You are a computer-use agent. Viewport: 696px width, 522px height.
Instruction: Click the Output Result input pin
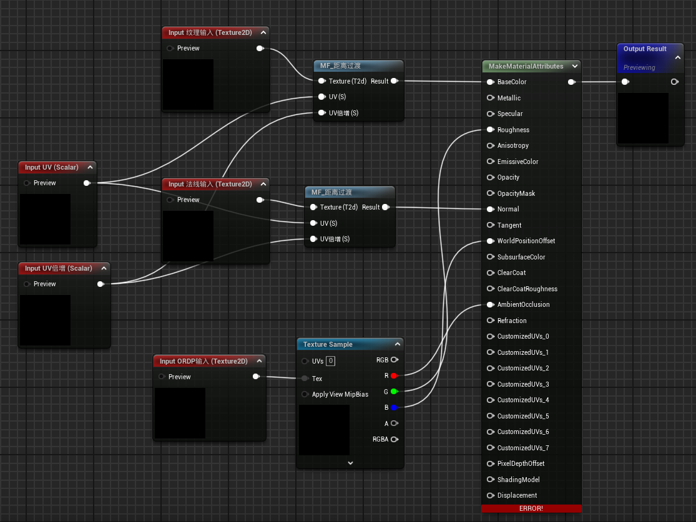point(625,82)
